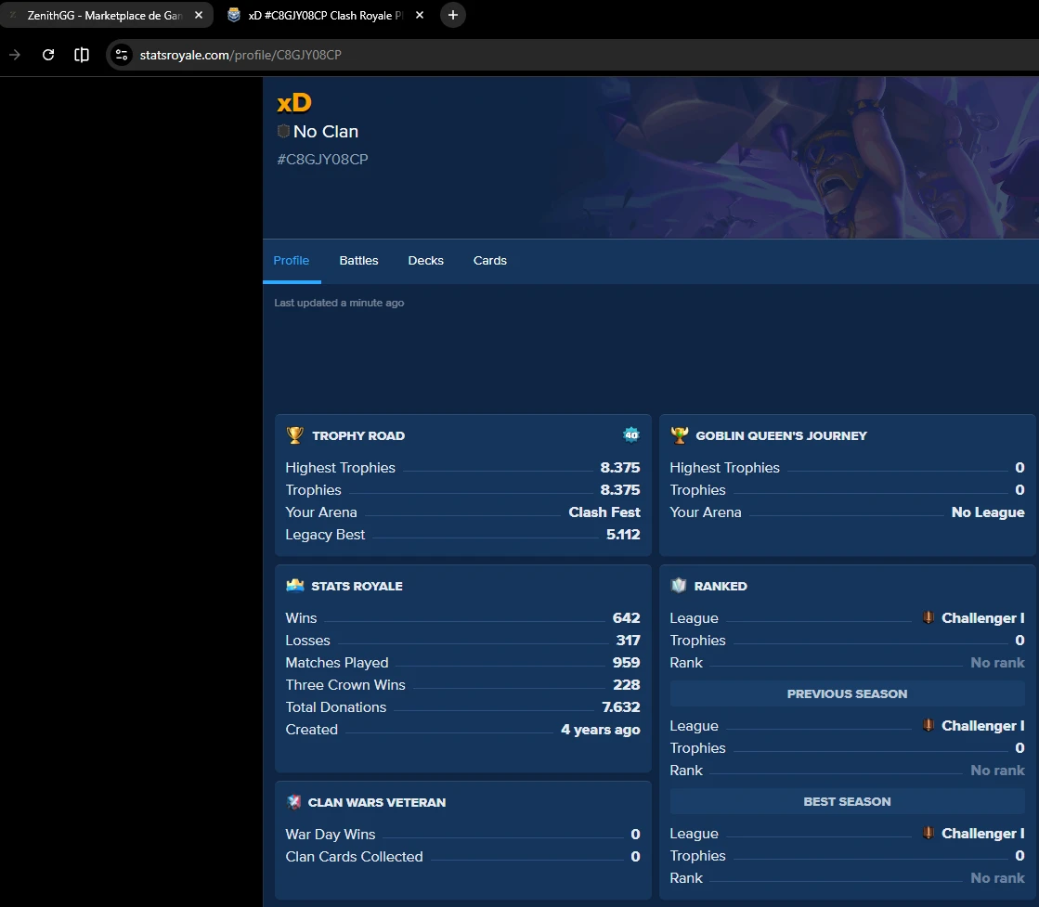Click the forward navigation arrow
Viewport: 1039px width, 907px height.
[x=15, y=55]
